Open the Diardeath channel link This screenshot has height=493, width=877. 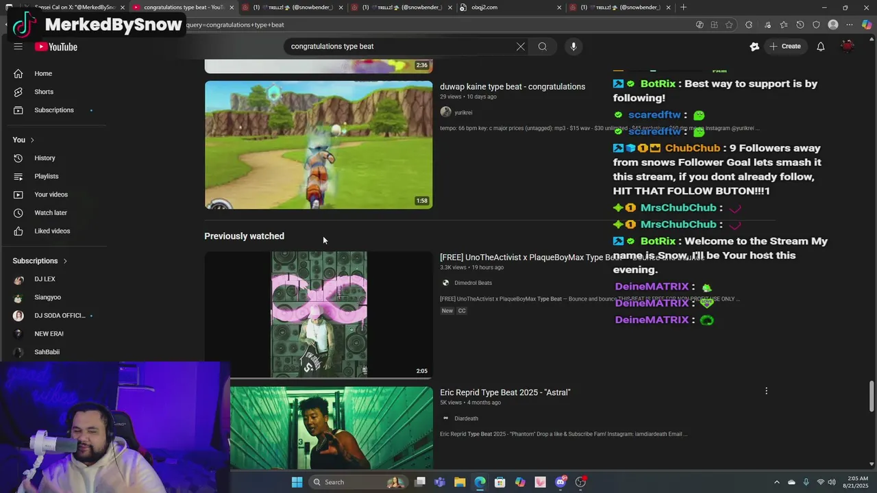(466, 418)
